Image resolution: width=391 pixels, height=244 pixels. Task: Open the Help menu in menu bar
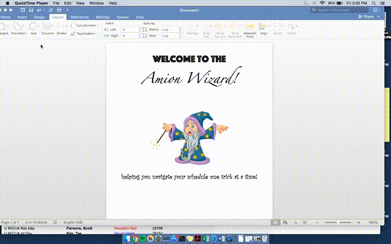[x=112, y=3]
